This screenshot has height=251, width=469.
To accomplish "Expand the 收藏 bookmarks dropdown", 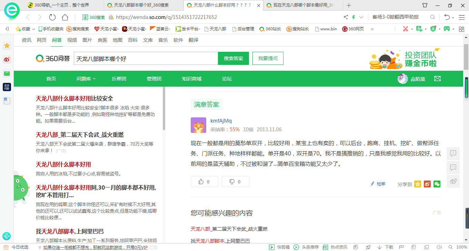I will [33, 29].
